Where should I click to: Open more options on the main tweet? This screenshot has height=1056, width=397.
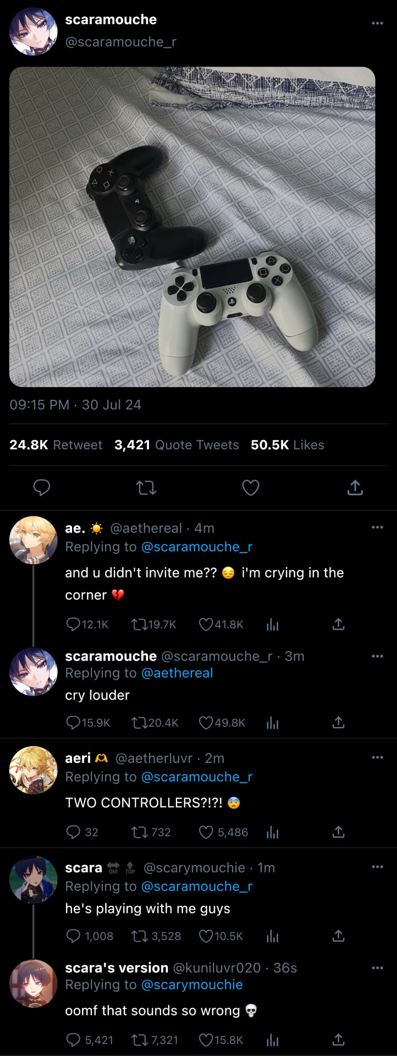click(377, 23)
